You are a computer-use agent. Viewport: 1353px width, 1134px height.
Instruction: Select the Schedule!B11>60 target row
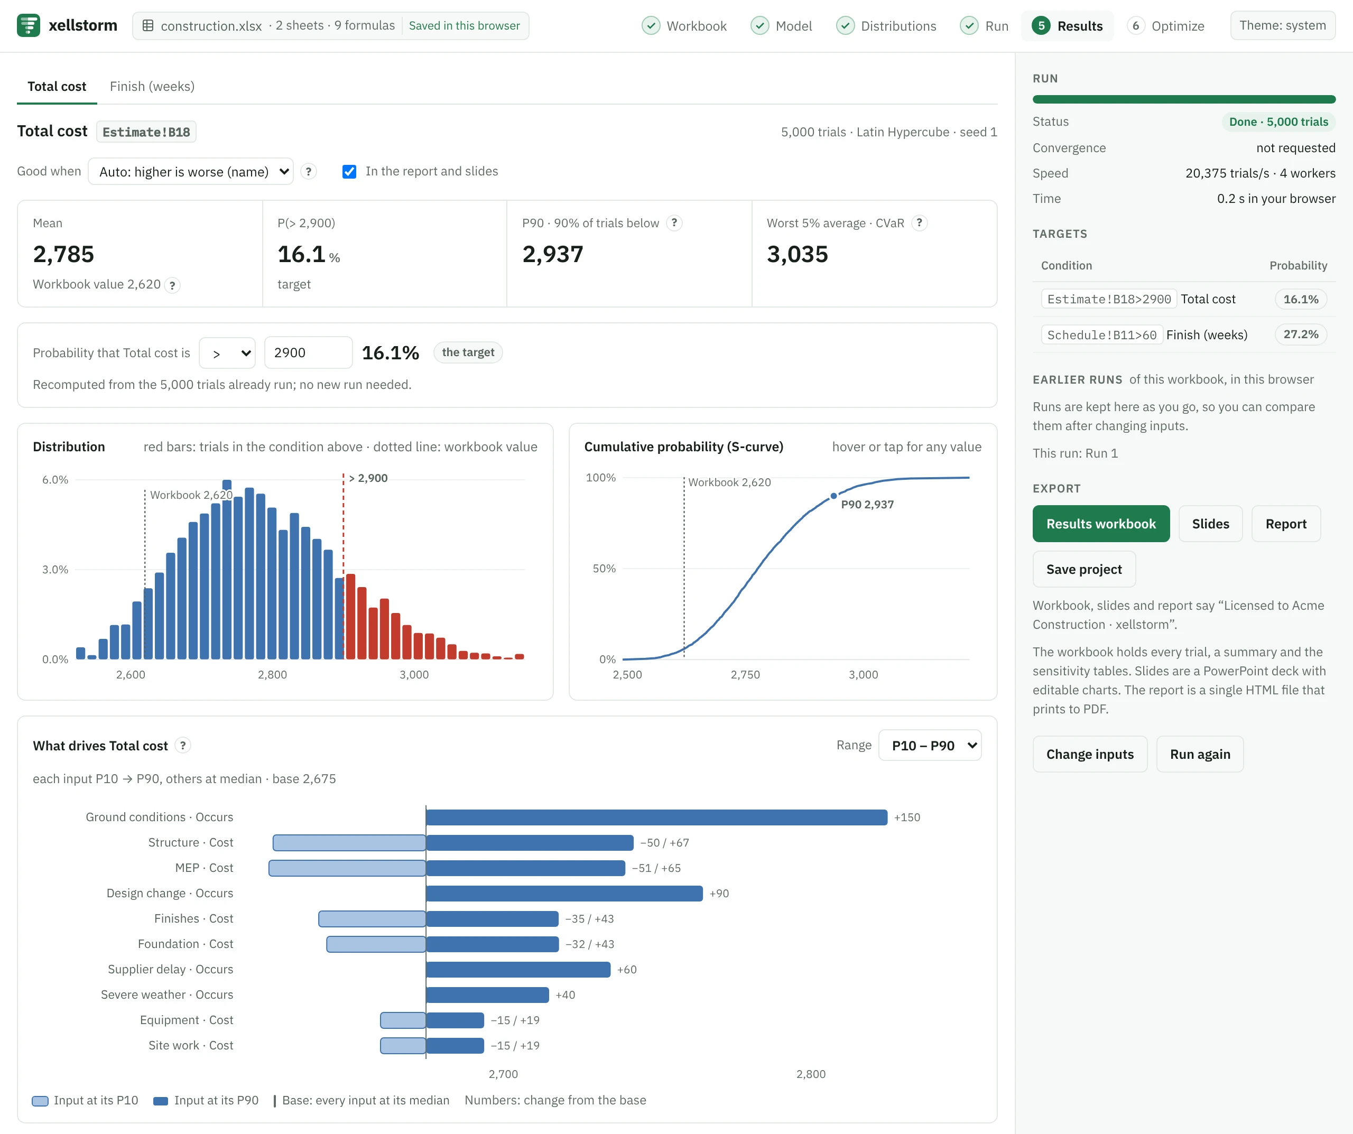point(1183,334)
